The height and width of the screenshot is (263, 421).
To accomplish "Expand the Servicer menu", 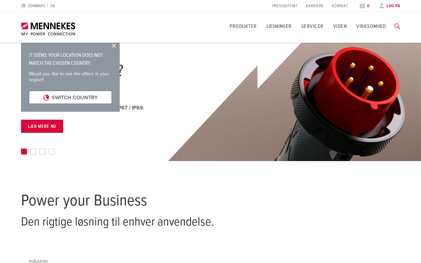I will point(312,26).
